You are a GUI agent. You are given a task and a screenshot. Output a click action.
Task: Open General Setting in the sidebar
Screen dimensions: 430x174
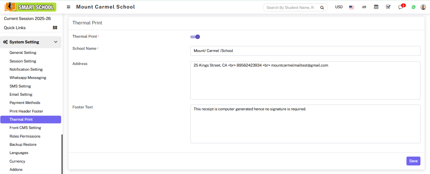(23, 53)
